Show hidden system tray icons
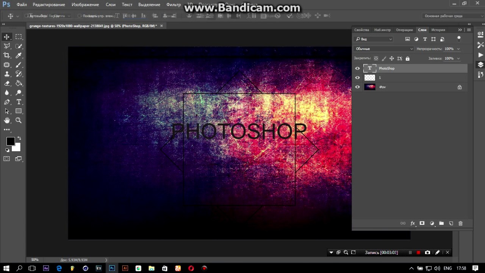 [x=412, y=268]
